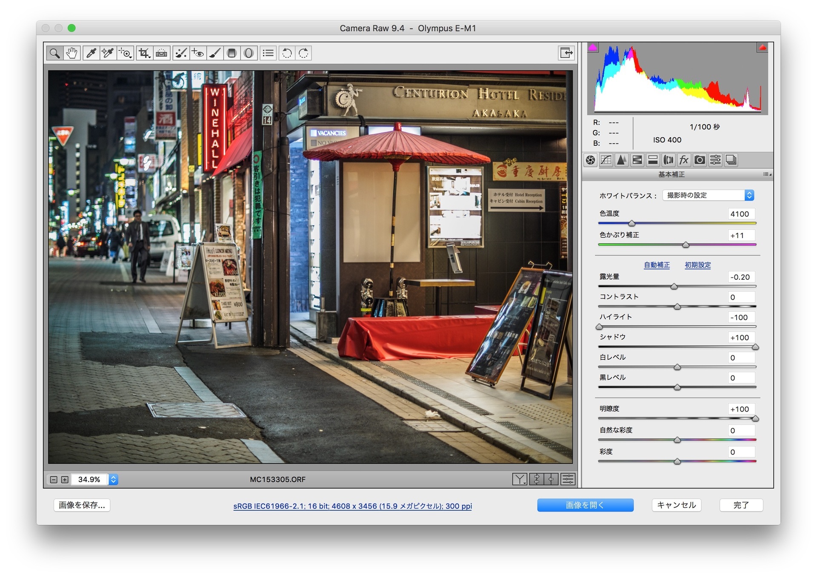This screenshot has width=817, height=577.
Task: Select the White Balance eyedropper tool
Action: pos(91,53)
